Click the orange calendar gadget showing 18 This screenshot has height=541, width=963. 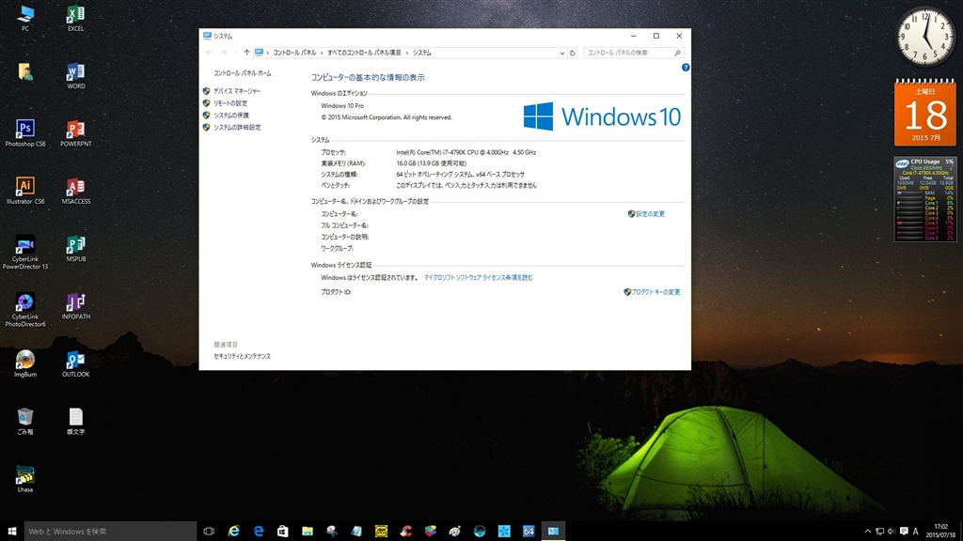[925, 113]
